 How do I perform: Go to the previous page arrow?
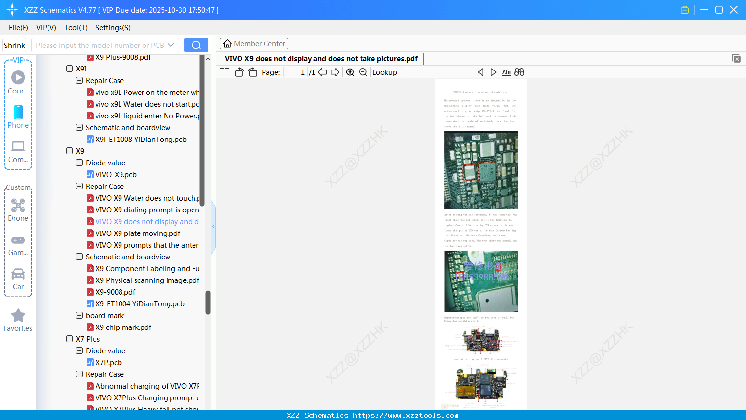point(322,72)
